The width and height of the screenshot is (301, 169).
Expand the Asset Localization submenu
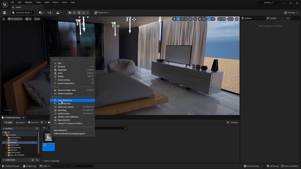72,84
